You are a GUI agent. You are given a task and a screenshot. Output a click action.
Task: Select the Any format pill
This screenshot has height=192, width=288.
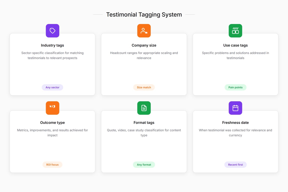coord(144,164)
